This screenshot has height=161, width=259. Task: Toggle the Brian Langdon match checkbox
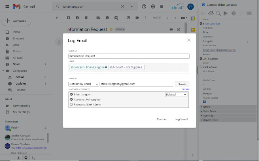[x=71, y=94]
